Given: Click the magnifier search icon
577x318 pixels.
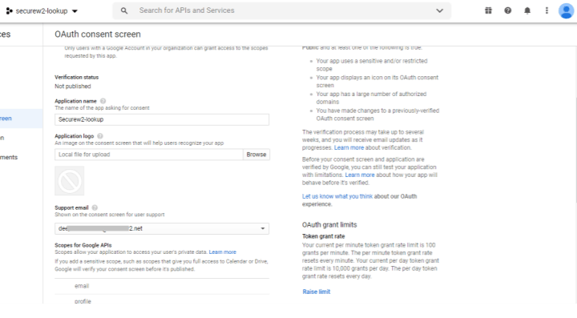Looking at the screenshot, I should click(x=124, y=10).
